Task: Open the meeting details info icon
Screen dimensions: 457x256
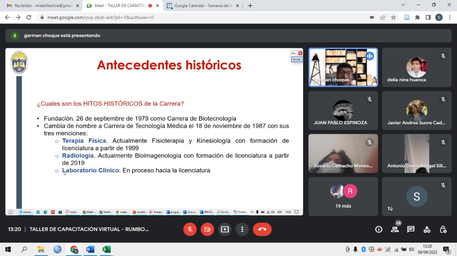Action: [x=379, y=229]
